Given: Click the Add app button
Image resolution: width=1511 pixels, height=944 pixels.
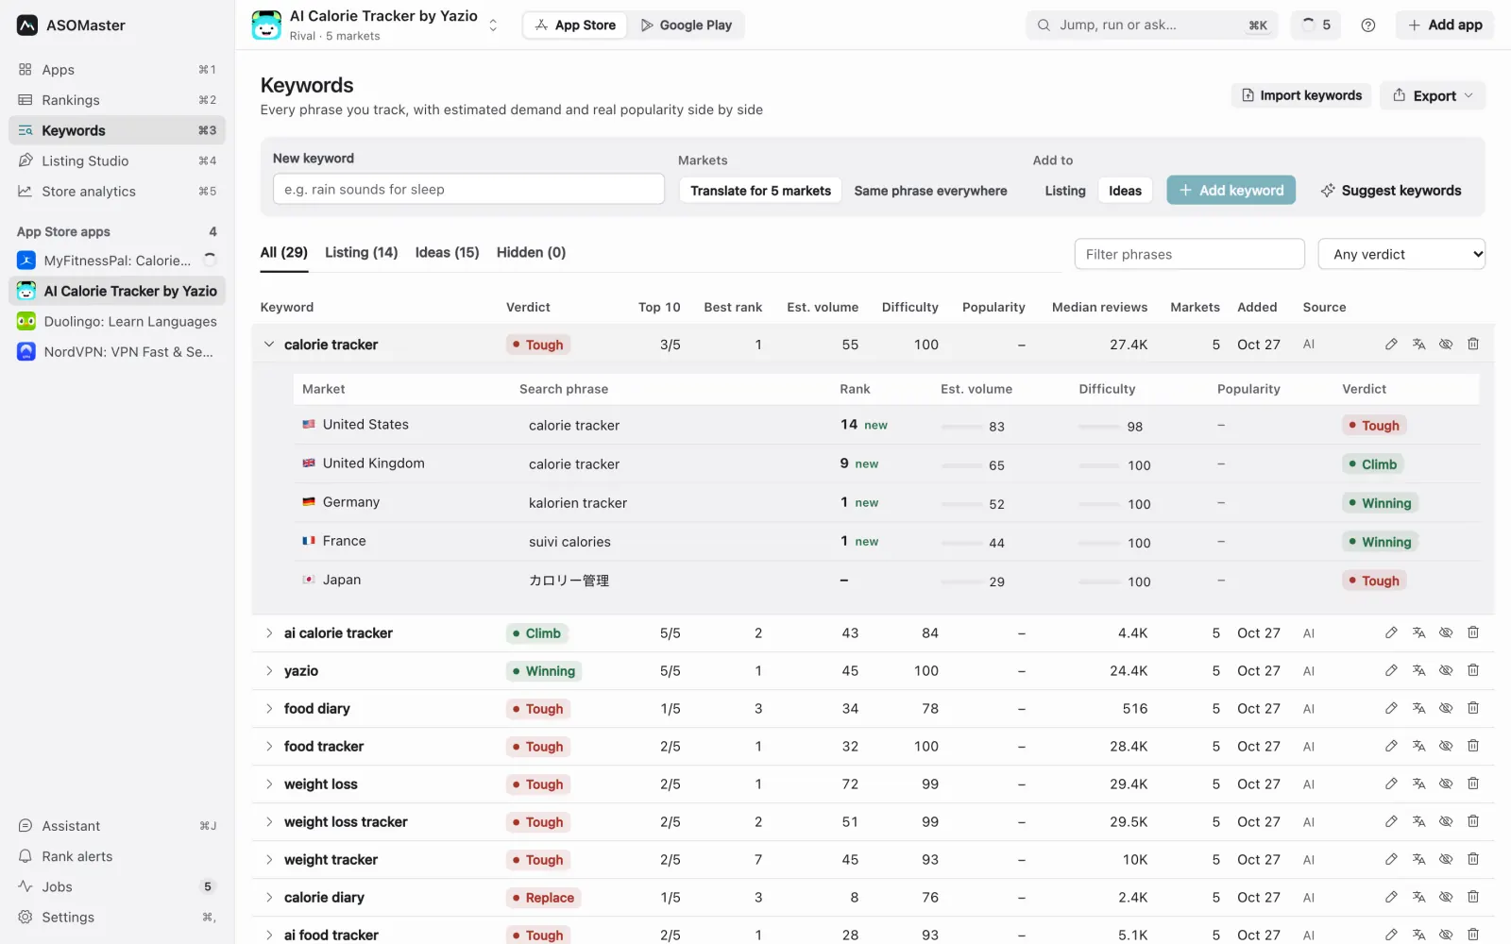Looking at the screenshot, I should [1445, 25].
